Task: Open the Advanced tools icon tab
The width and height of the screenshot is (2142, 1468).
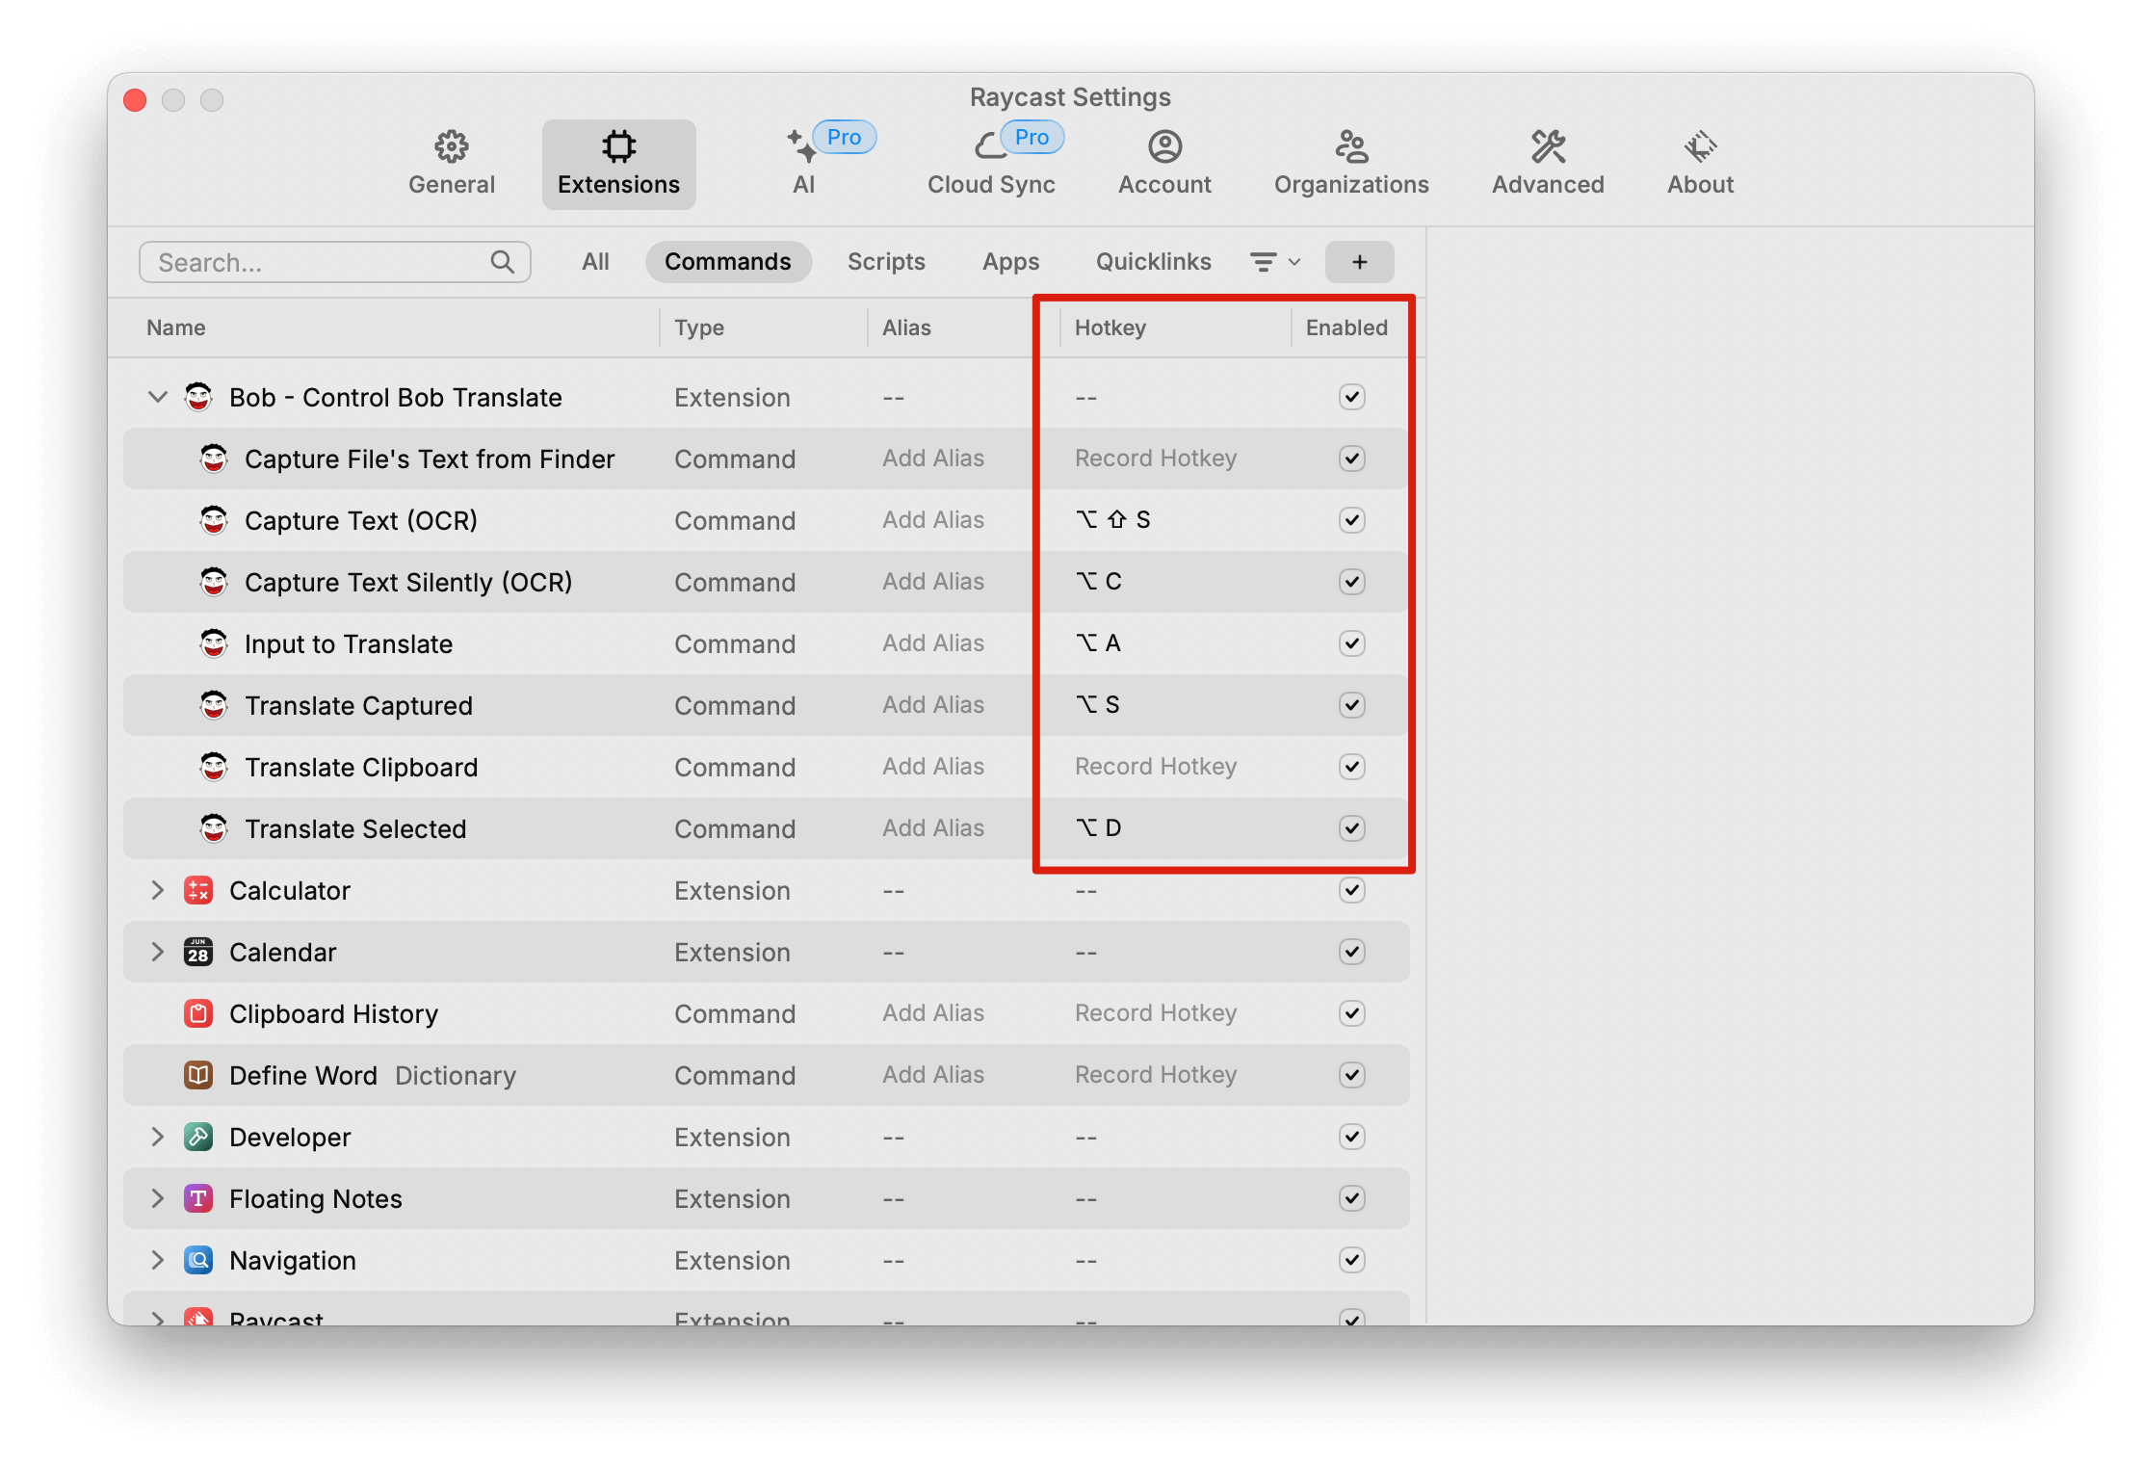Action: [1548, 146]
